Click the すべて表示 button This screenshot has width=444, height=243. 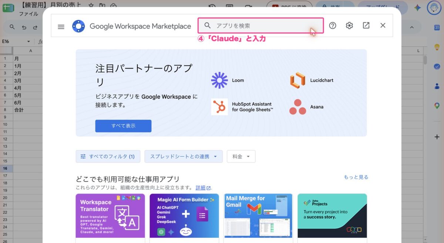tap(123, 126)
